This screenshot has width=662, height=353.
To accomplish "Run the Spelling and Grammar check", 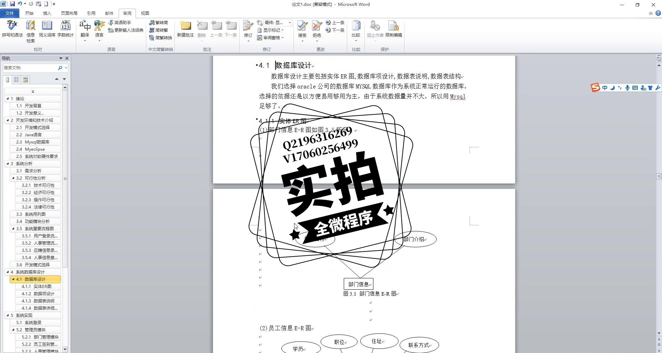I will [x=12, y=29].
